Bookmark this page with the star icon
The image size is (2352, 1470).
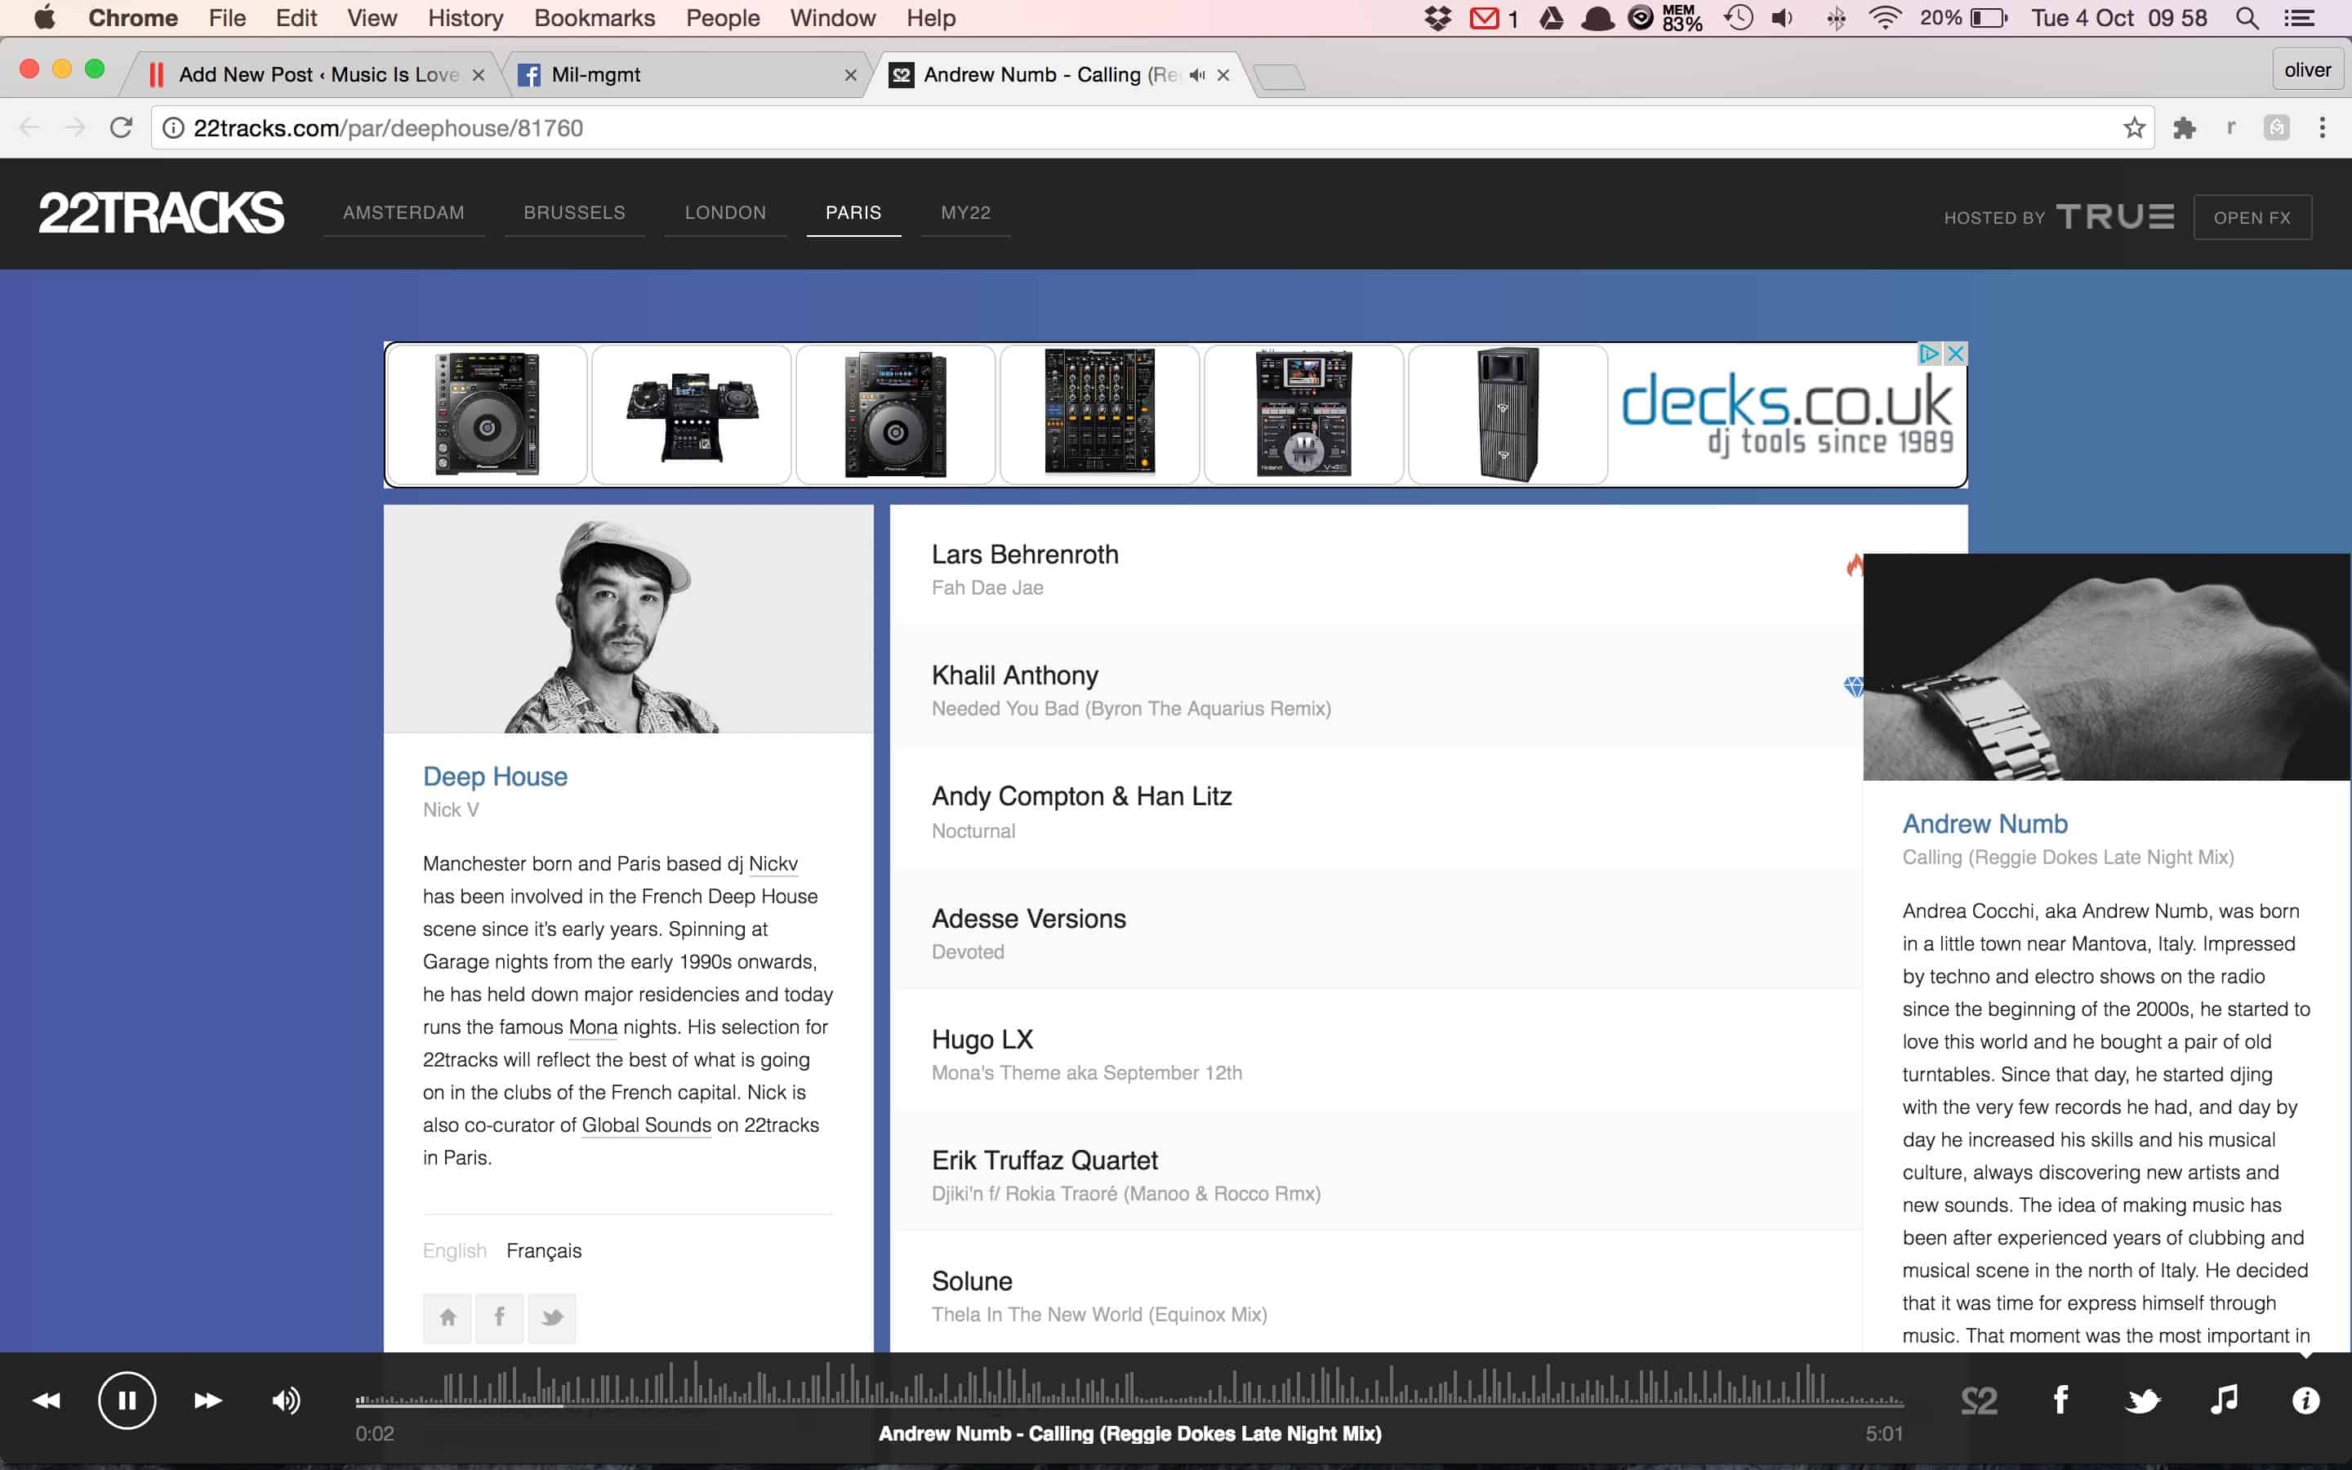pos(2134,127)
